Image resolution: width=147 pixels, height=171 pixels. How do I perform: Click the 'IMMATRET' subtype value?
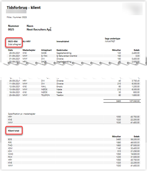pos(110,41)
